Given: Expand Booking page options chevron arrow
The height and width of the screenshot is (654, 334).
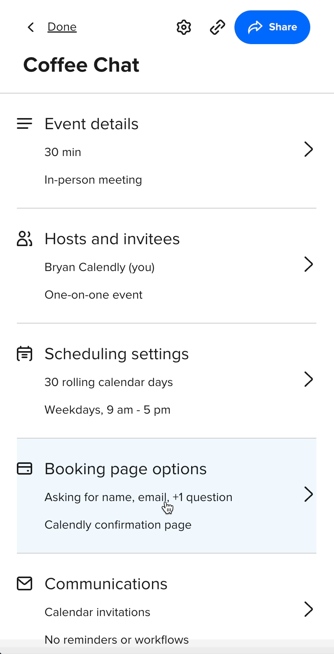Looking at the screenshot, I should [x=308, y=494].
